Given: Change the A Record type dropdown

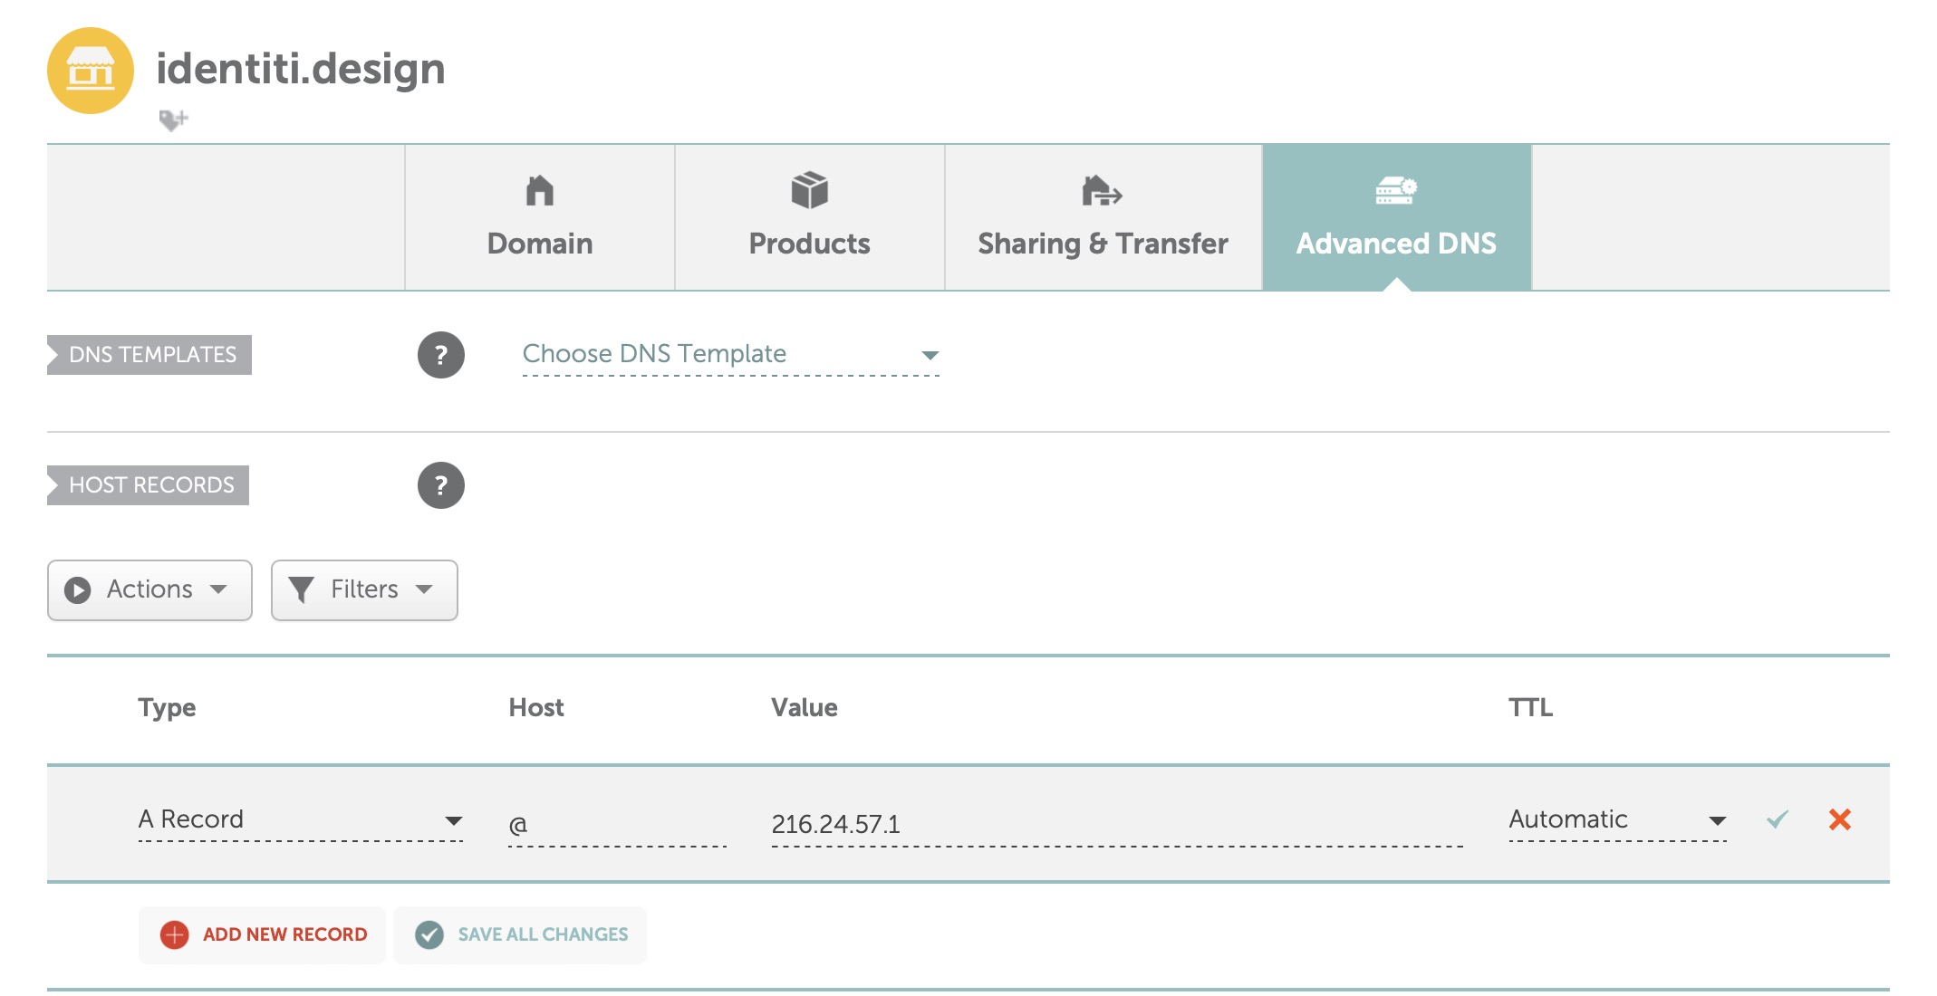Looking at the screenshot, I should [x=300, y=819].
